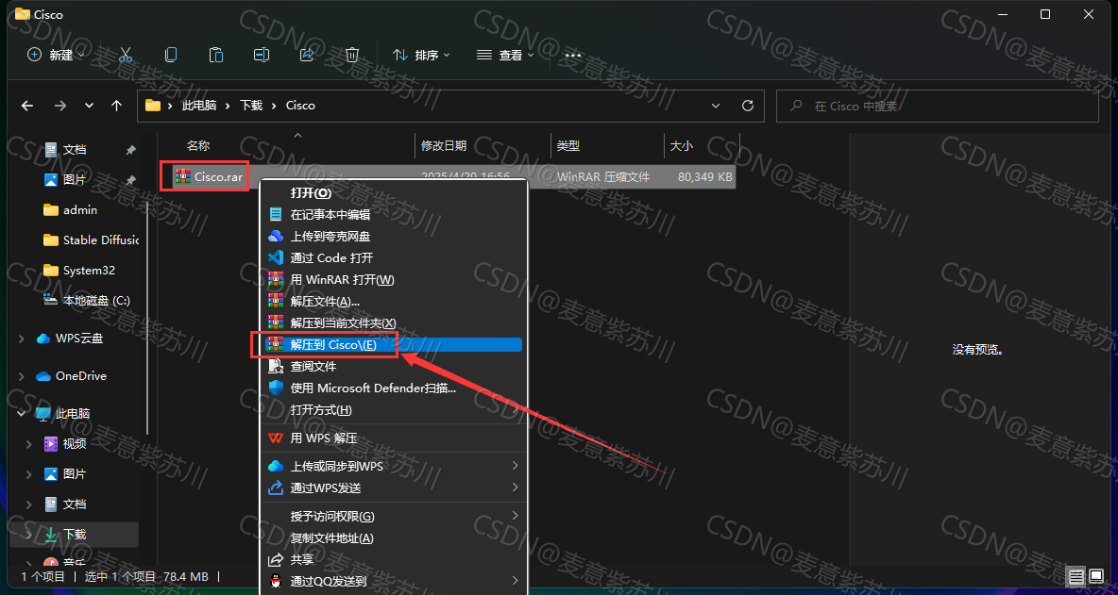Click the Rename icon in toolbar
The width and height of the screenshot is (1118, 595).
[262, 55]
